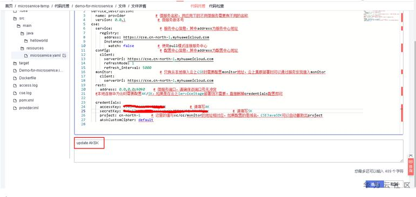Open microservice-temp breadcrumb link
The image size is (416, 197).
(x=33, y=6)
